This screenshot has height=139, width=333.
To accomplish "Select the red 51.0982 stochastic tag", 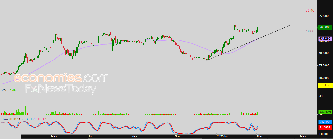I will point(325,127).
